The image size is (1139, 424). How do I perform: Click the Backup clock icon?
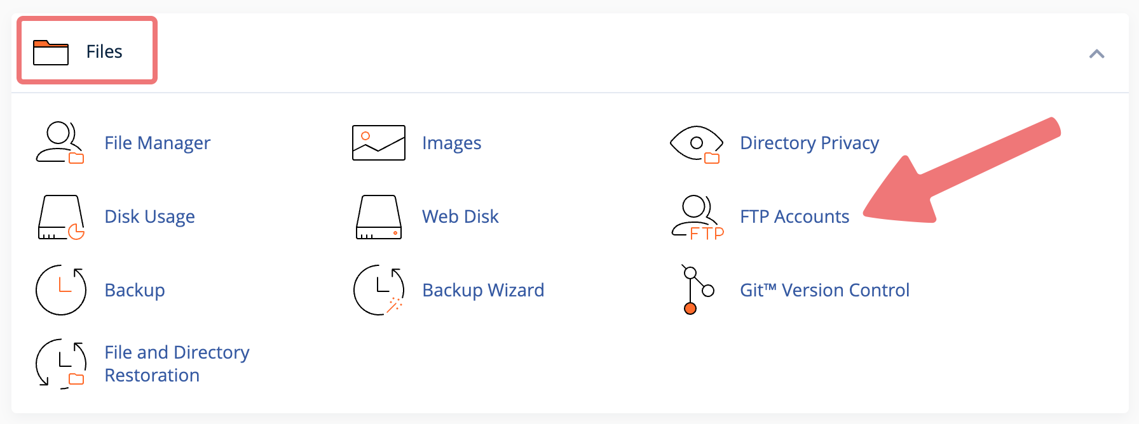(x=61, y=290)
